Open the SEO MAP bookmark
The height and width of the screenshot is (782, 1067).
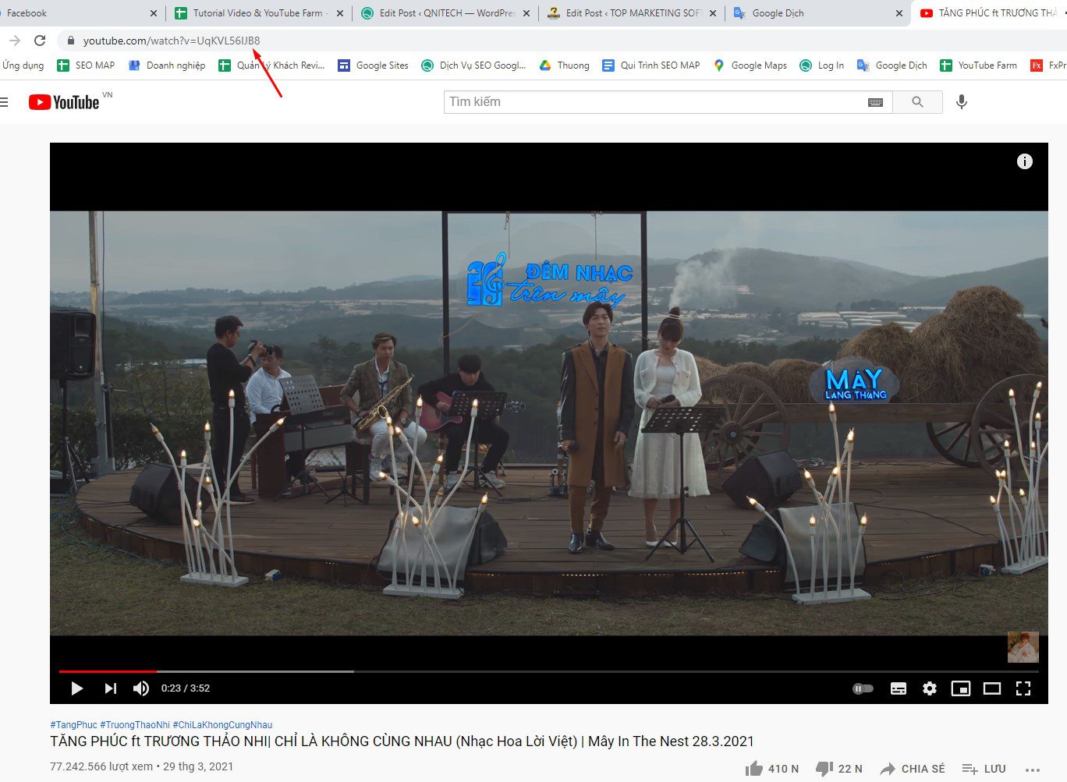click(x=86, y=65)
